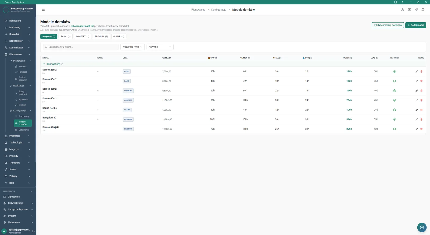430x235 pixels.
Task: Open Forecast in the sidebar
Action: pos(23,72)
